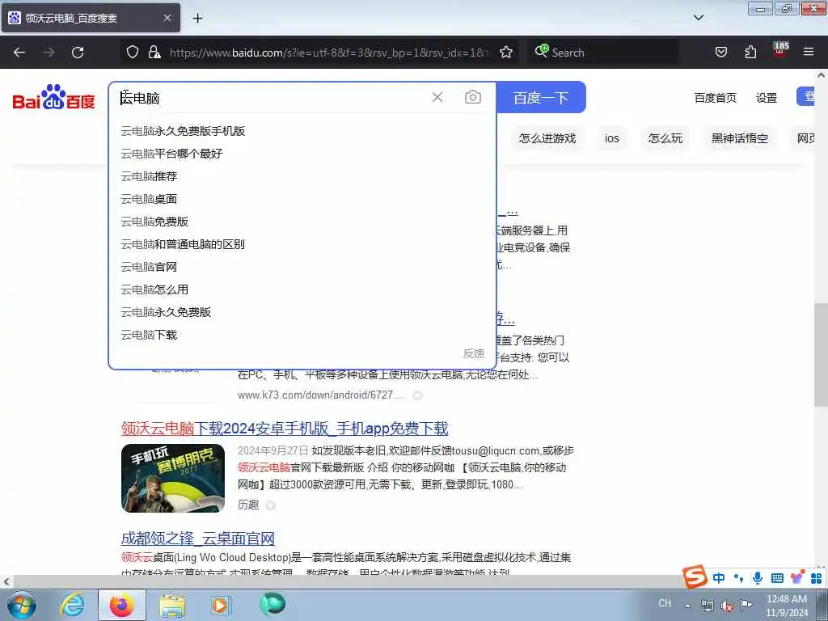Click the muted volume tray icon

727,606
